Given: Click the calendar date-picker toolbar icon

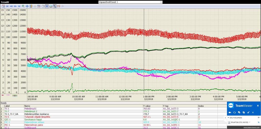Looking at the screenshot, I should point(3,6).
